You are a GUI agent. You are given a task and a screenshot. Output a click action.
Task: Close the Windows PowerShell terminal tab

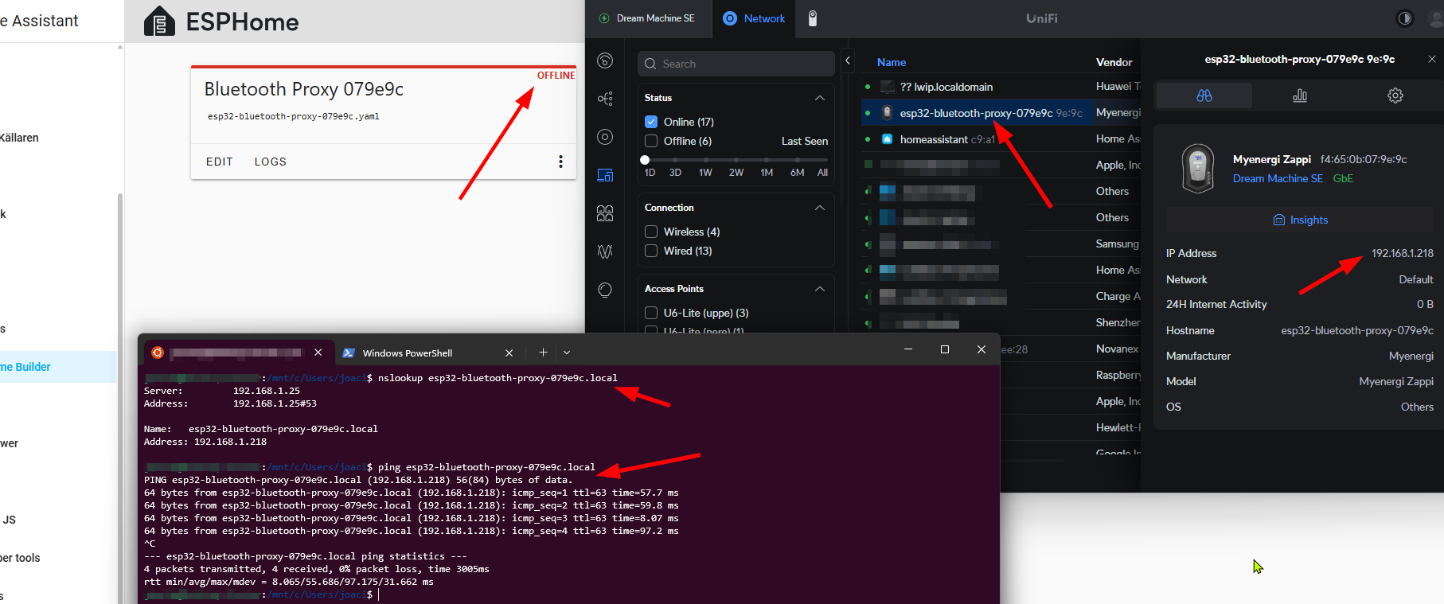(509, 353)
